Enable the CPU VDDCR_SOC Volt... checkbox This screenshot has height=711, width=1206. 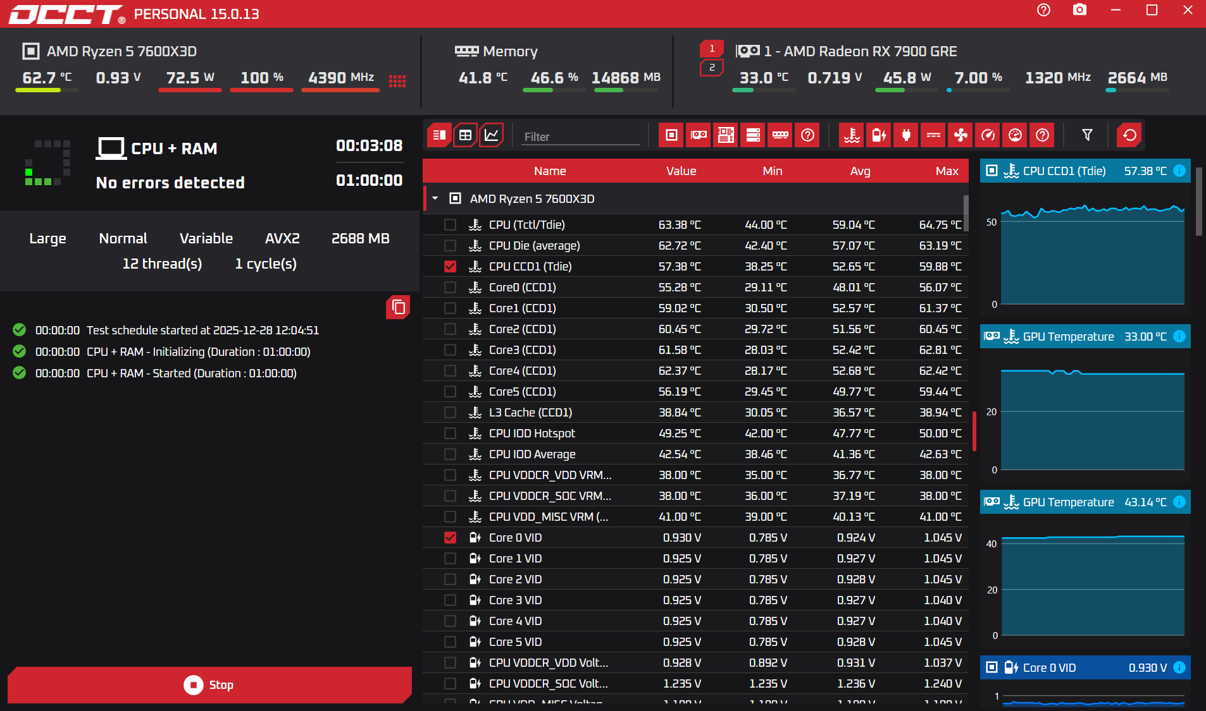click(x=450, y=683)
